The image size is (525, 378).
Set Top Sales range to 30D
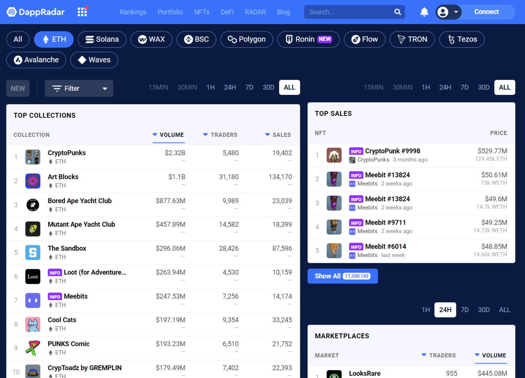pos(484,87)
